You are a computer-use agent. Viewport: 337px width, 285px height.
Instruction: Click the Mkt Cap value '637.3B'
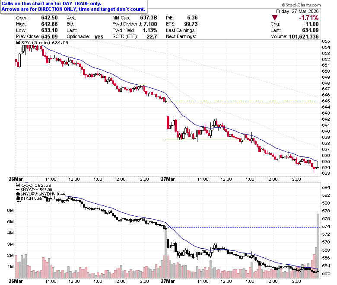[x=149, y=18]
